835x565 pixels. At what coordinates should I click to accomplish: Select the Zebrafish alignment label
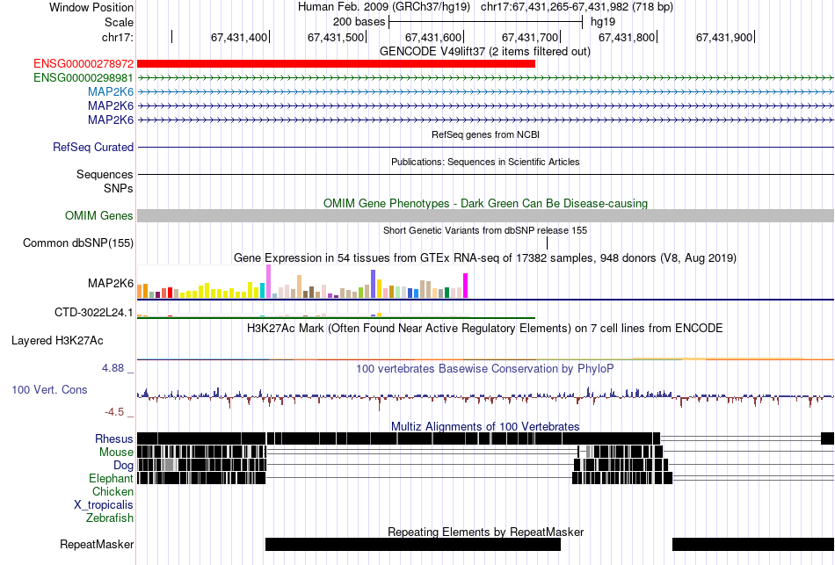tap(110, 518)
